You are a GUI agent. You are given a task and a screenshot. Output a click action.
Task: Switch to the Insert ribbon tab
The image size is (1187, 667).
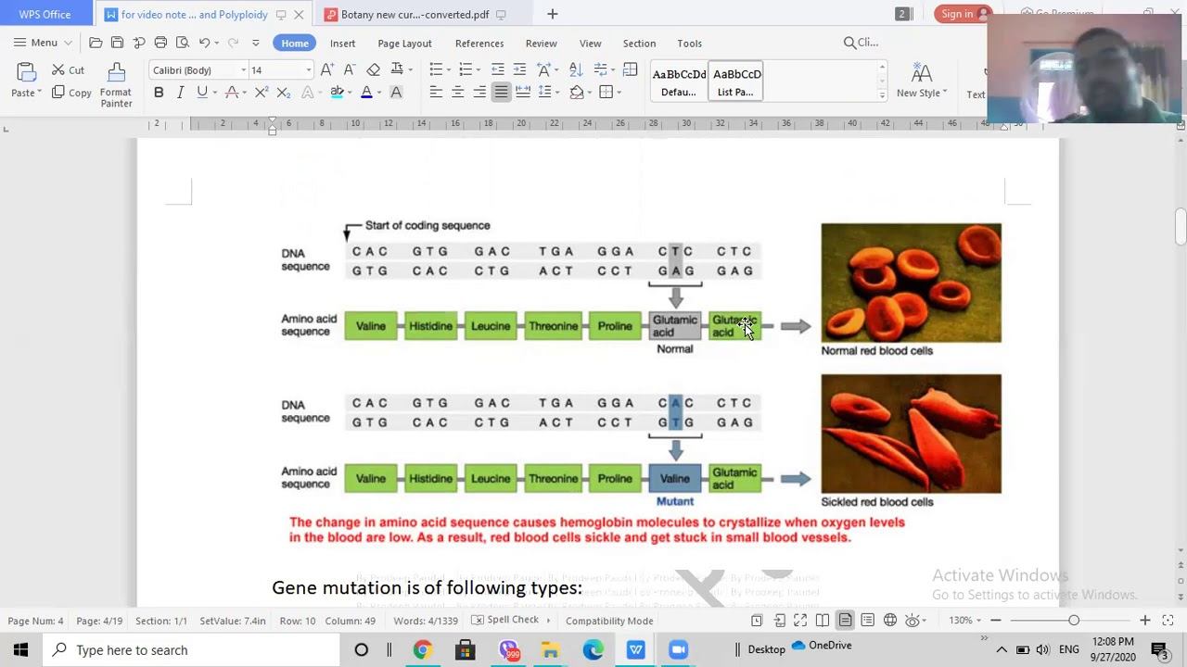342,43
